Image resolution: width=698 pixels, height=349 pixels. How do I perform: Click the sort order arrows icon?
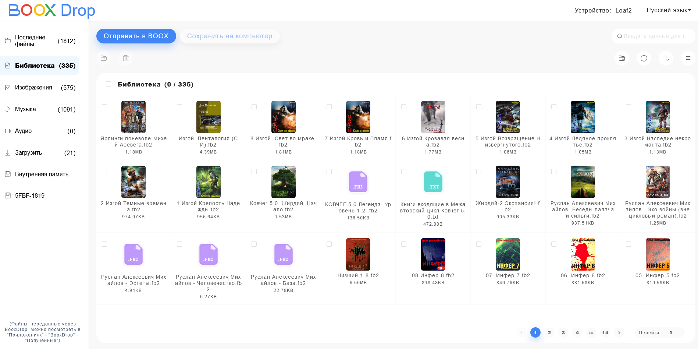666,58
